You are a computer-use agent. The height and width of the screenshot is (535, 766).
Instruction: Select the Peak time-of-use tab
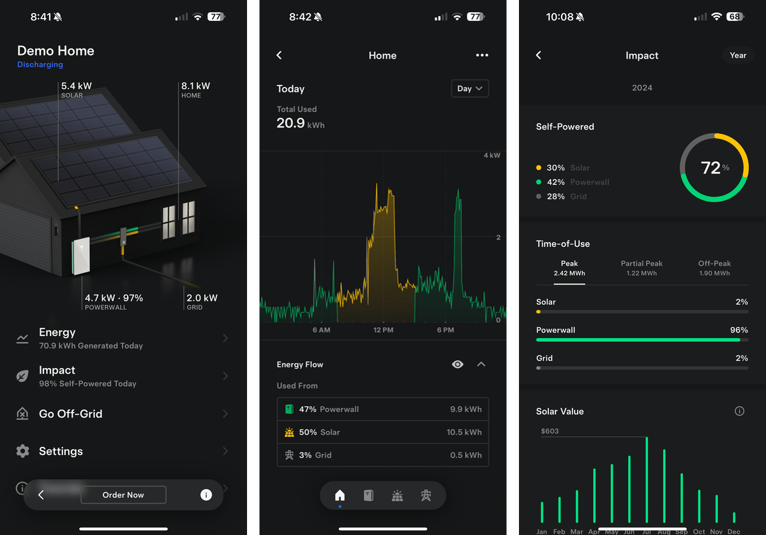(569, 268)
